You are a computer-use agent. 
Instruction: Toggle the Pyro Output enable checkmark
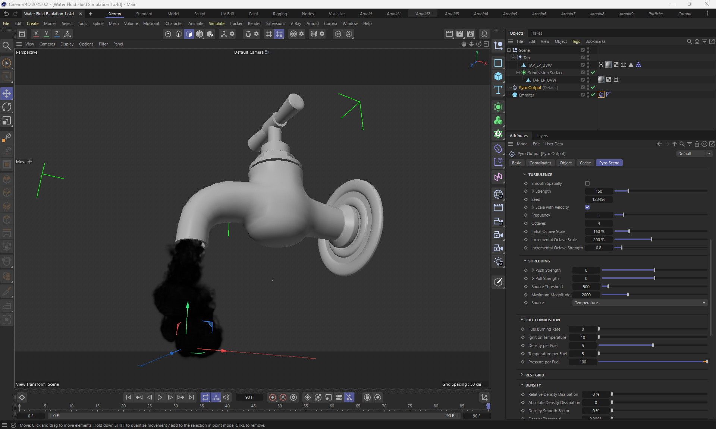tap(593, 88)
